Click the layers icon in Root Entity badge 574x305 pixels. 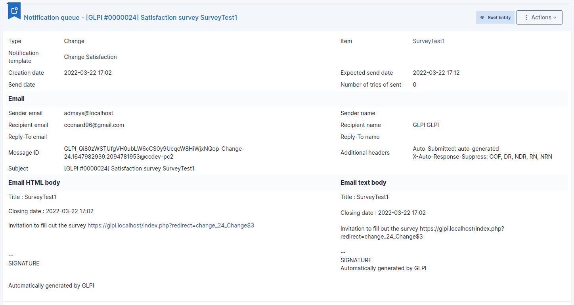pos(482,17)
